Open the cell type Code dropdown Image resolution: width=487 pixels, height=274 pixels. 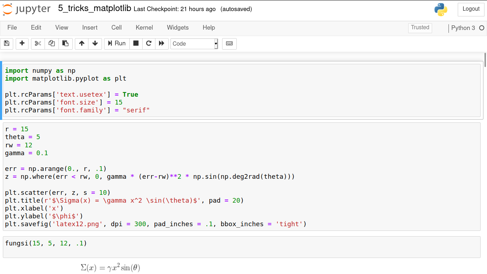(x=194, y=44)
